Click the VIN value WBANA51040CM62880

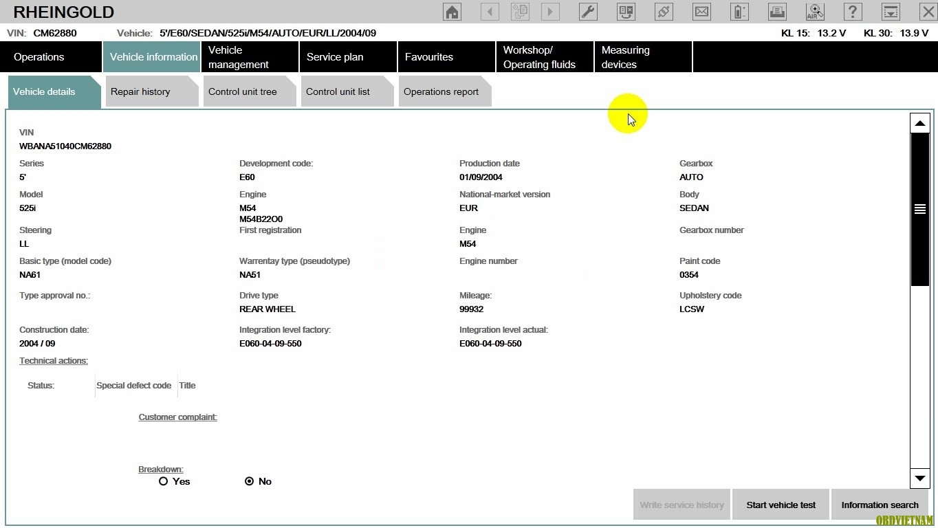pos(65,146)
